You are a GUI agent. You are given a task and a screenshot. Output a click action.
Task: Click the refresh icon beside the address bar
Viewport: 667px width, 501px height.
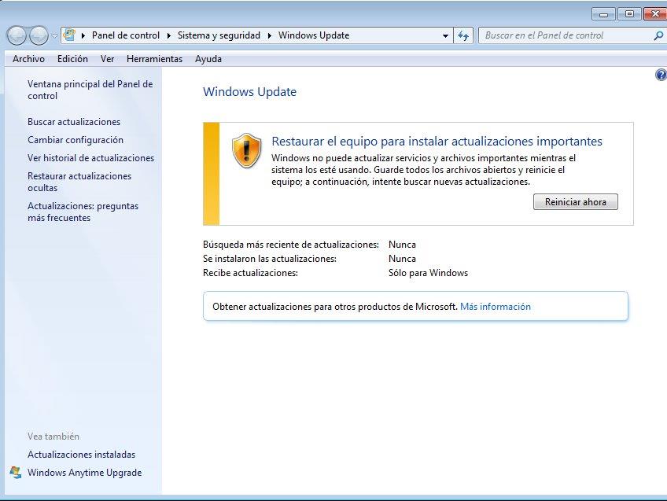tap(463, 35)
